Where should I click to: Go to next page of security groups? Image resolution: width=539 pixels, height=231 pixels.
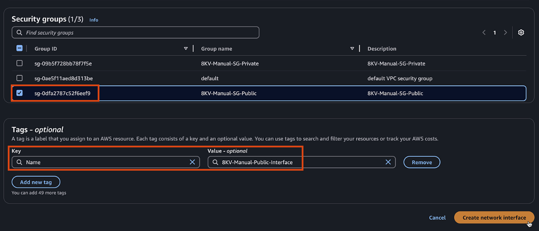pyautogui.click(x=505, y=33)
